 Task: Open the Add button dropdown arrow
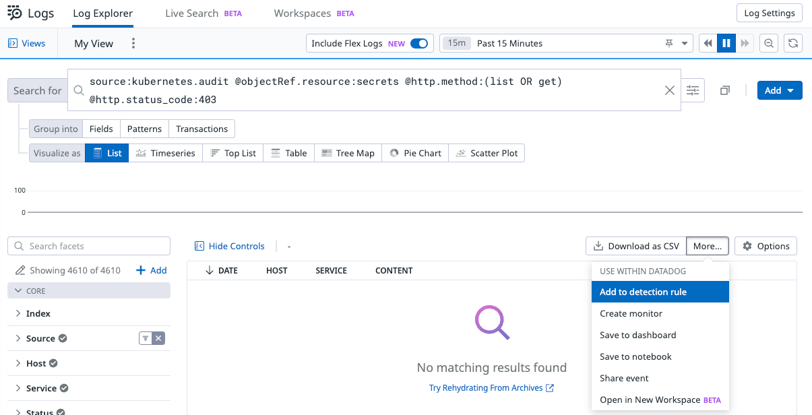(790, 90)
